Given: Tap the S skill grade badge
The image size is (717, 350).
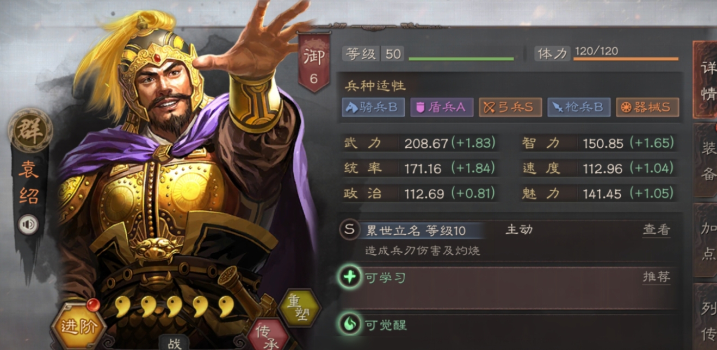Looking at the screenshot, I should (x=349, y=229).
